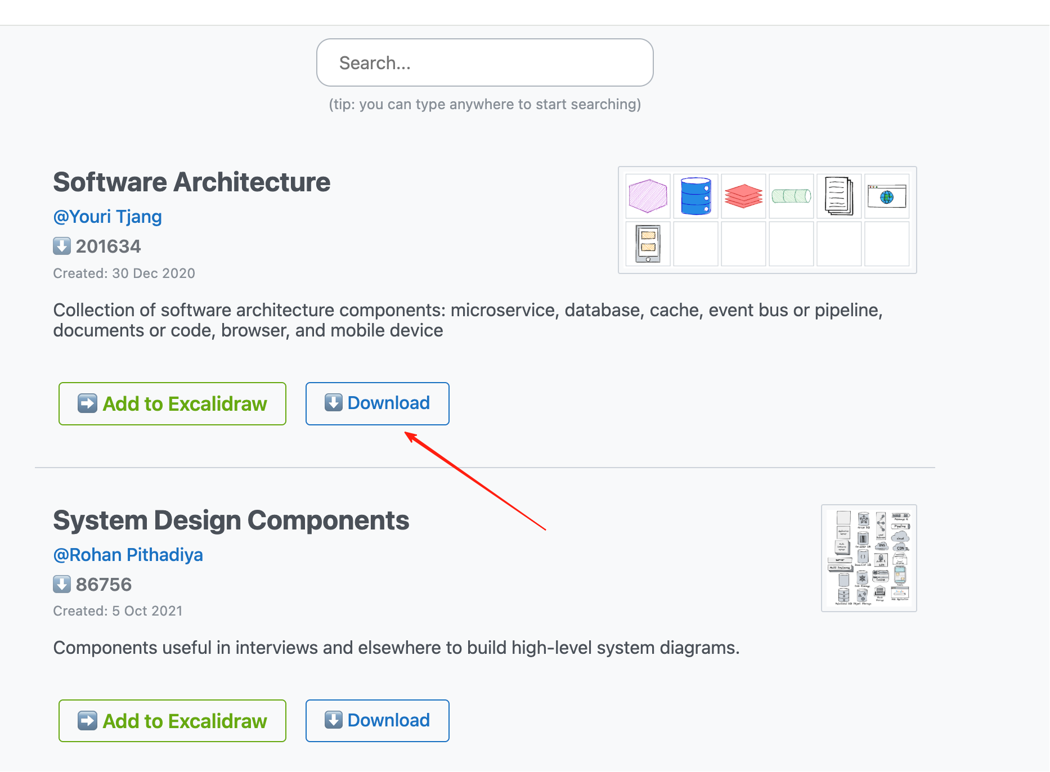Screen dimensions: 1050x772
Task: Click download count icon beside 86756
Action: [62, 584]
